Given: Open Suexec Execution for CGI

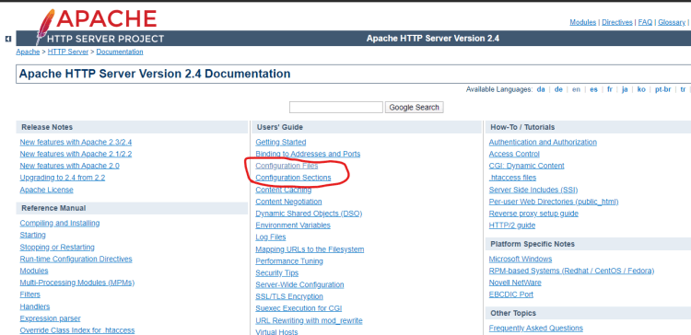Looking at the screenshot, I should pyautogui.click(x=299, y=308).
